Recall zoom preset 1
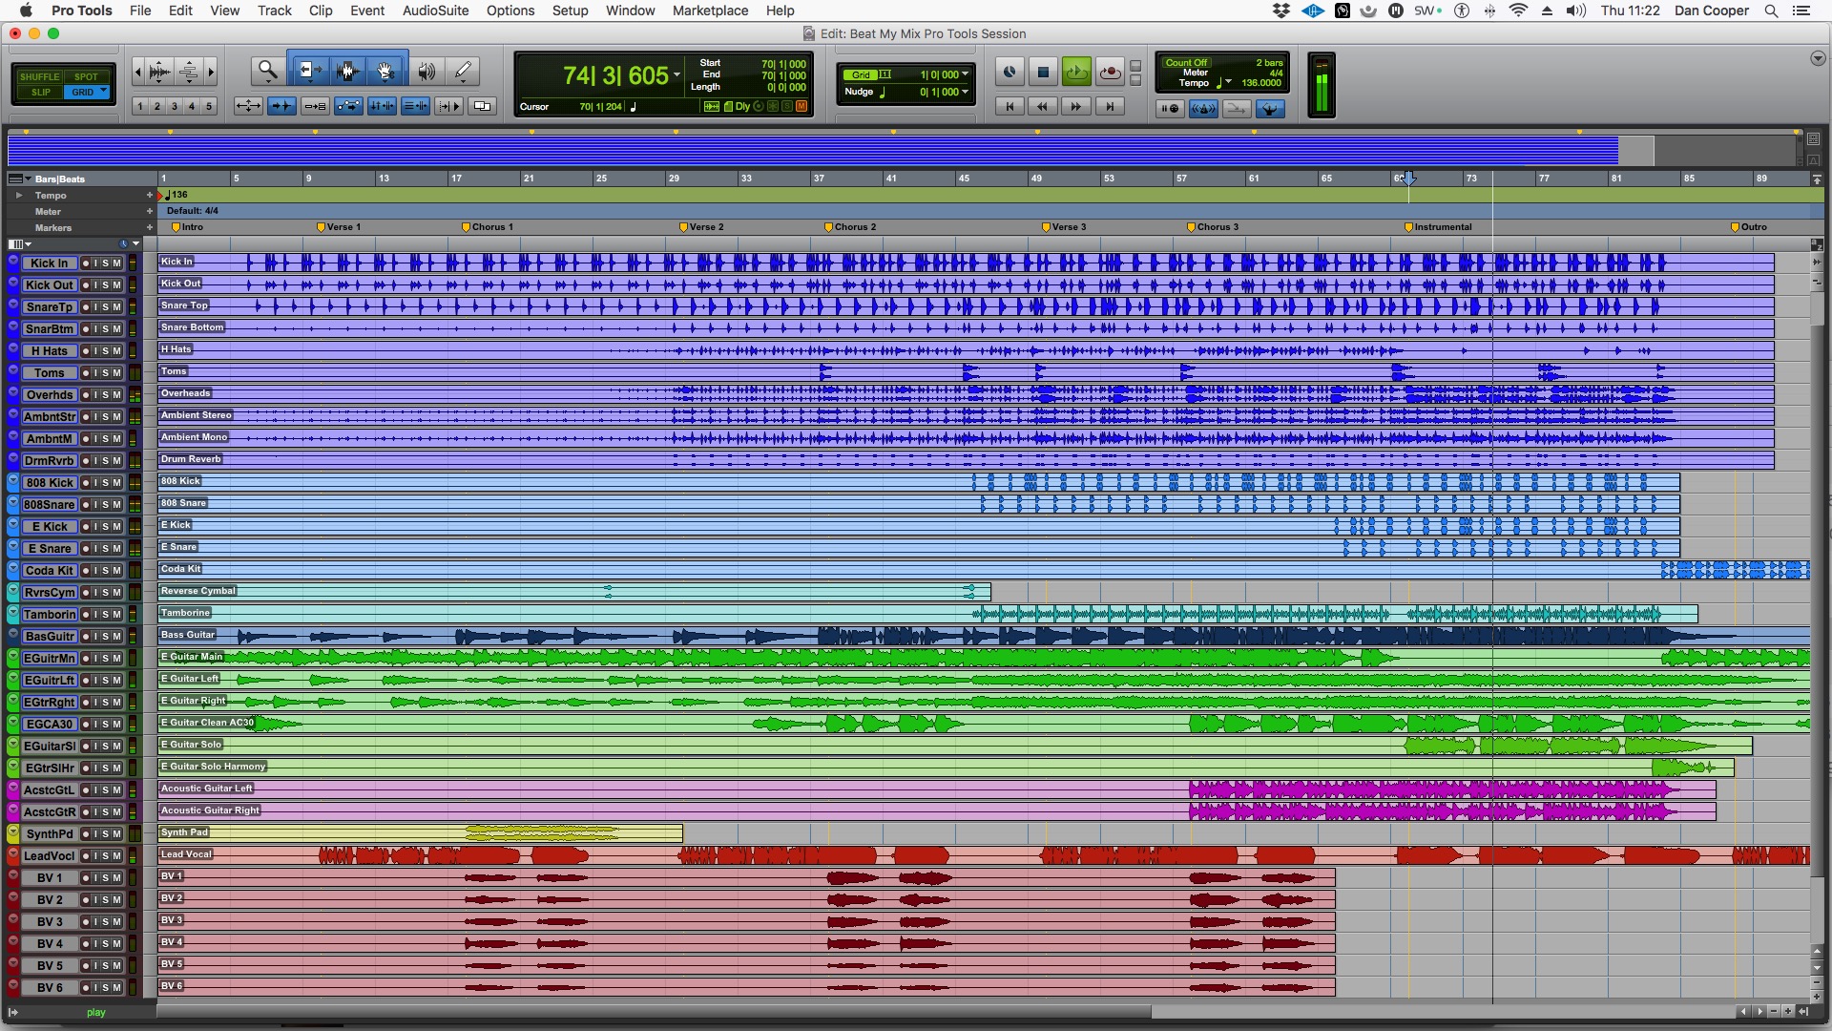This screenshot has width=1832, height=1031. tap(140, 106)
